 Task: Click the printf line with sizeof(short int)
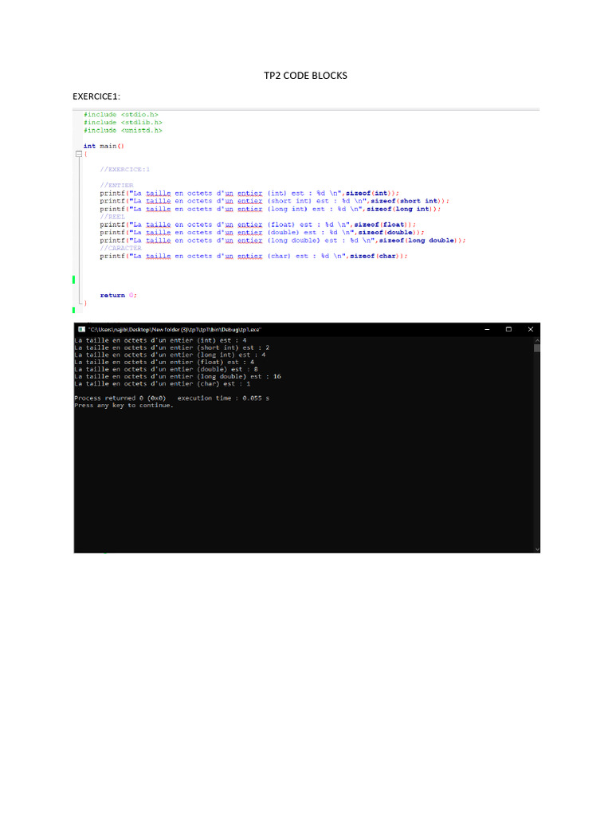point(275,201)
